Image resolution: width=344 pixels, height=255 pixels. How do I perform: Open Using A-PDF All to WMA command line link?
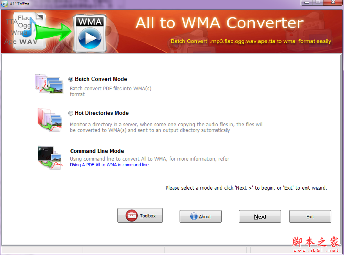(x=109, y=165)
